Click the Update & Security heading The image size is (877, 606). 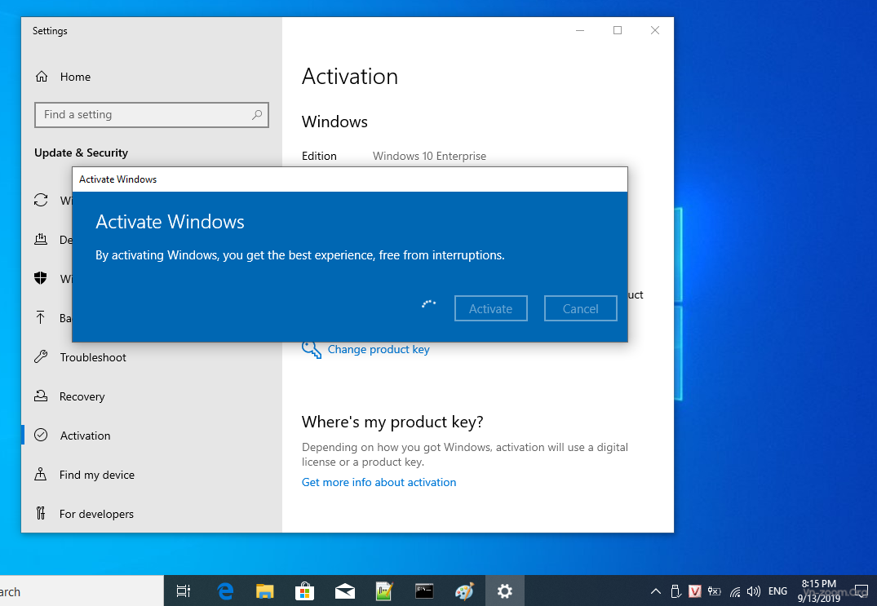(81, 153)
